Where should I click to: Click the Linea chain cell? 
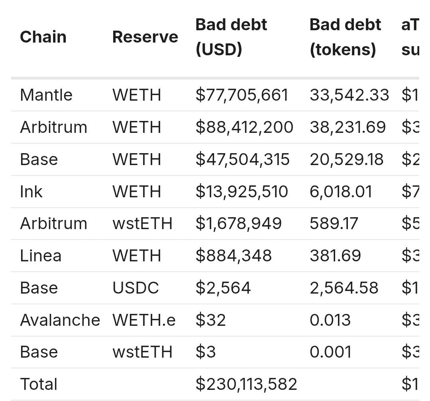[x=41, y=256]
